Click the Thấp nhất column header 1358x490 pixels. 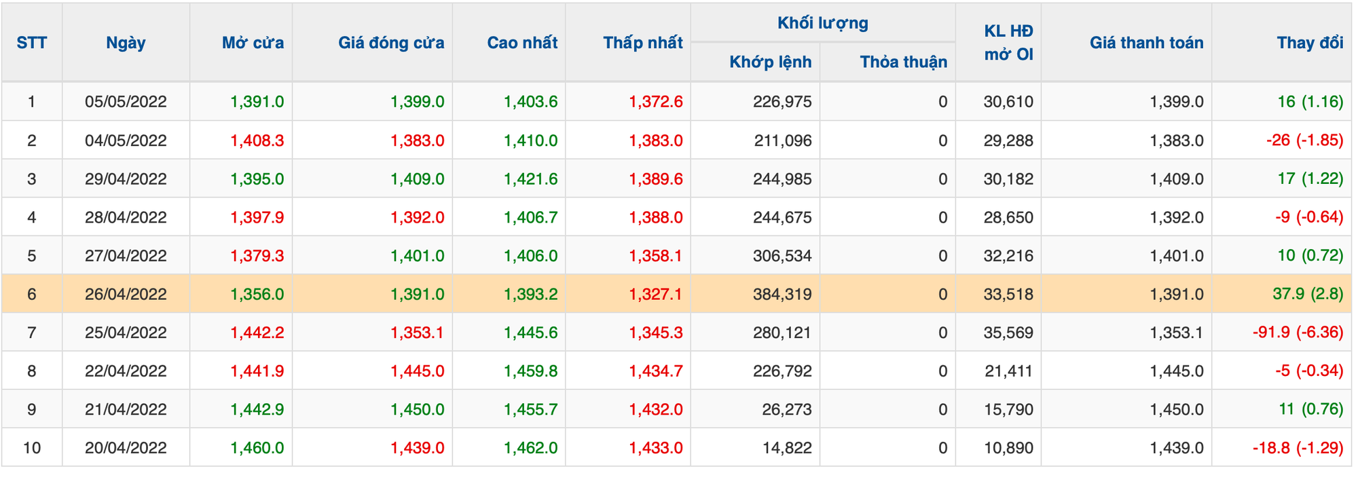tap(642, 43)
